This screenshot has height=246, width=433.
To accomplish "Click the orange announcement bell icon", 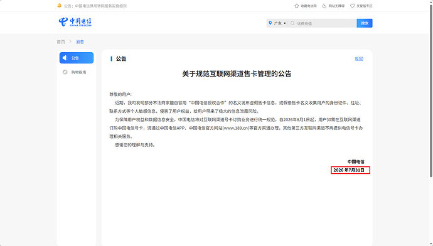I will [x=59, y=6].
